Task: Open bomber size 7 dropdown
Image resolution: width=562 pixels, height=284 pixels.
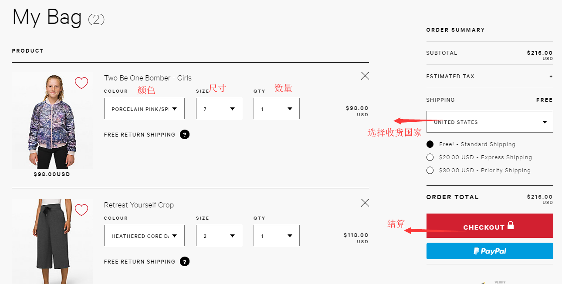Action: [x=219, y=109]
